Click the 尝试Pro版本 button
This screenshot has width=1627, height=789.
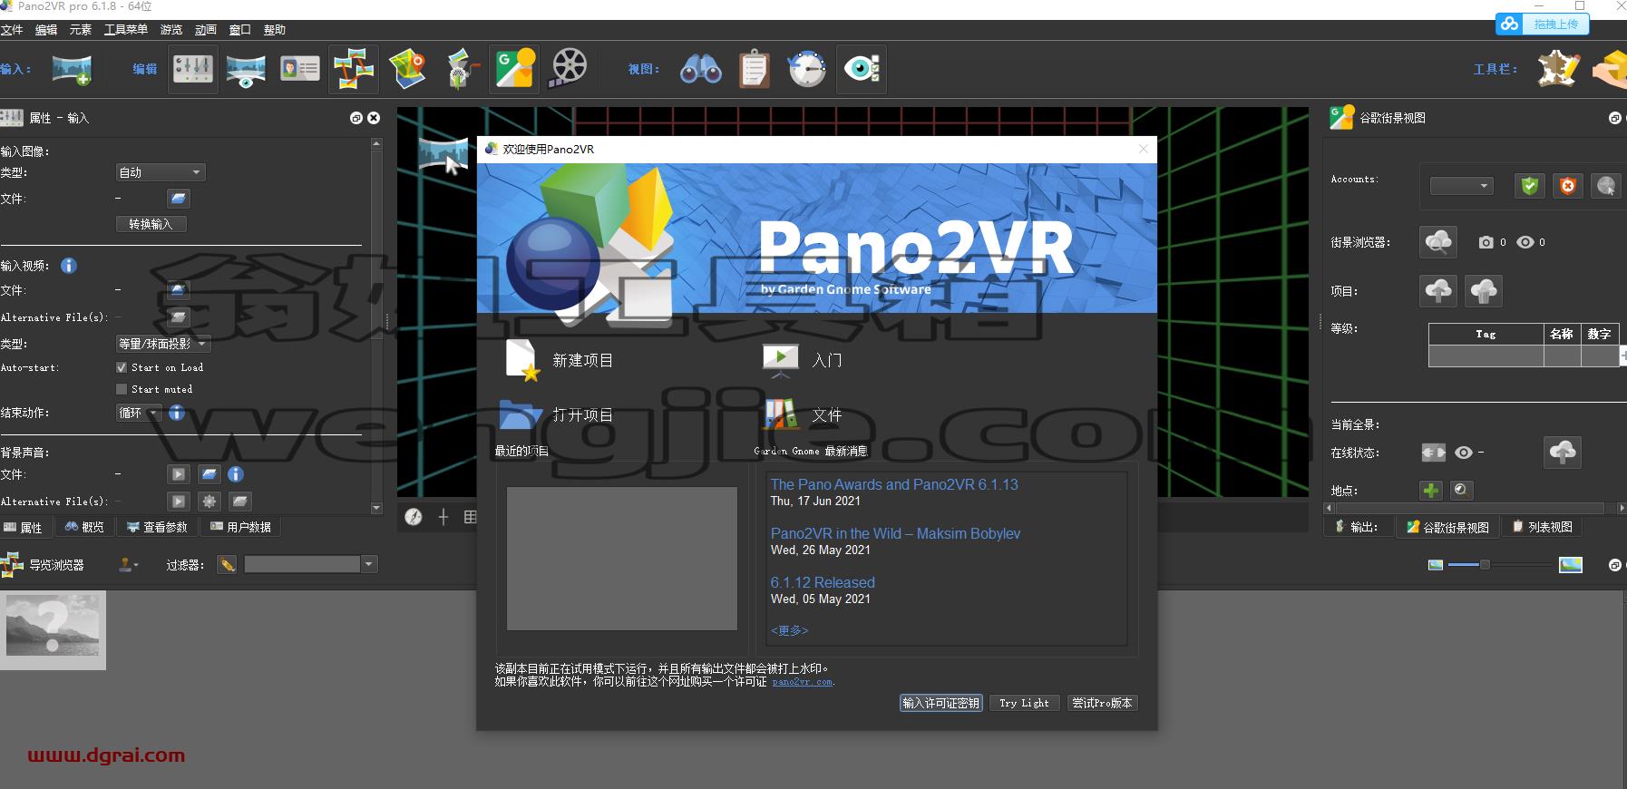click(1102, 703)
